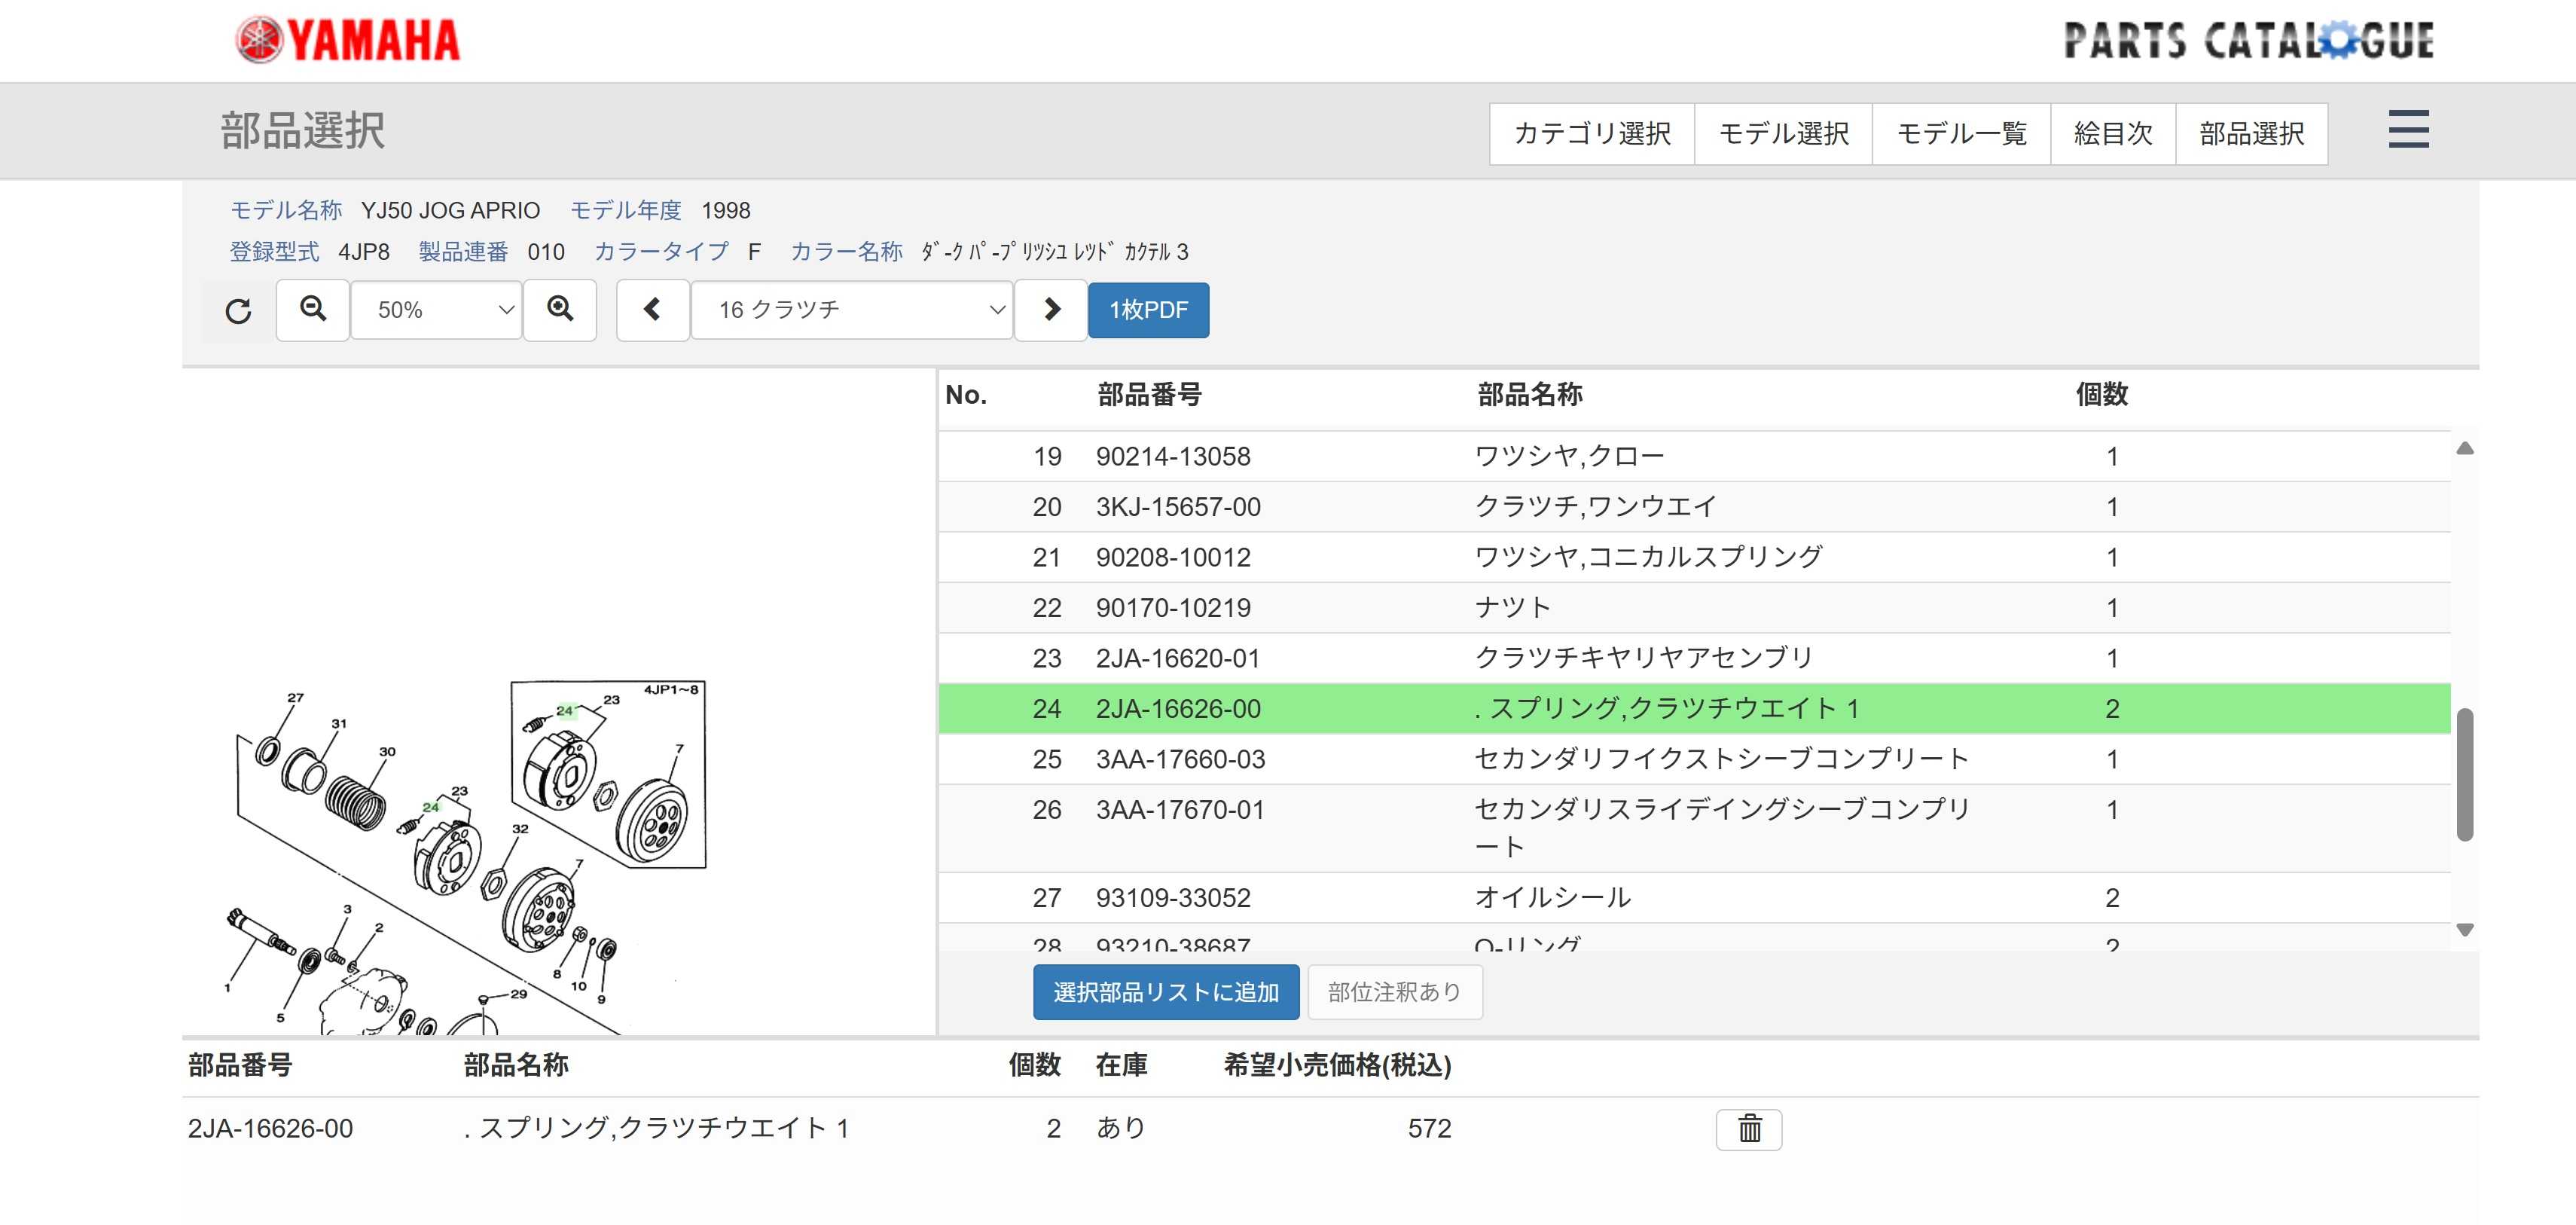Open the 絵目次 tab
The height and width of the screenshot is (1225, 2576).
tap(2113, 133)
